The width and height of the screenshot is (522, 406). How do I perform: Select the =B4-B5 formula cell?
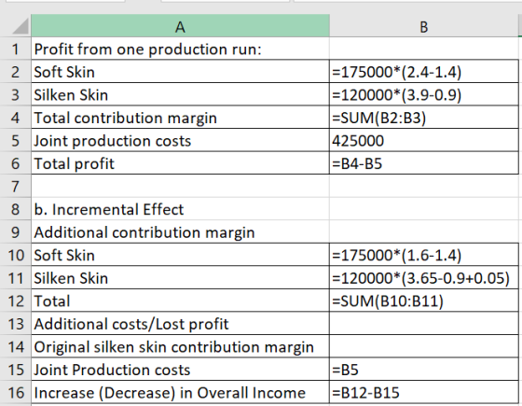point(424,163)
